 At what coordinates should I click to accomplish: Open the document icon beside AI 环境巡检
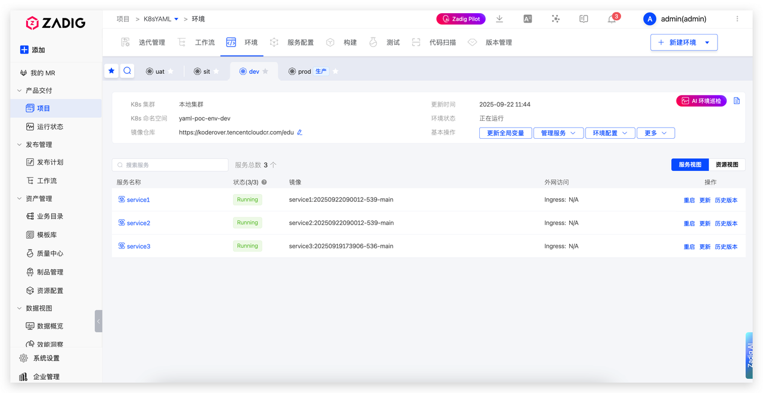(737, 101)
